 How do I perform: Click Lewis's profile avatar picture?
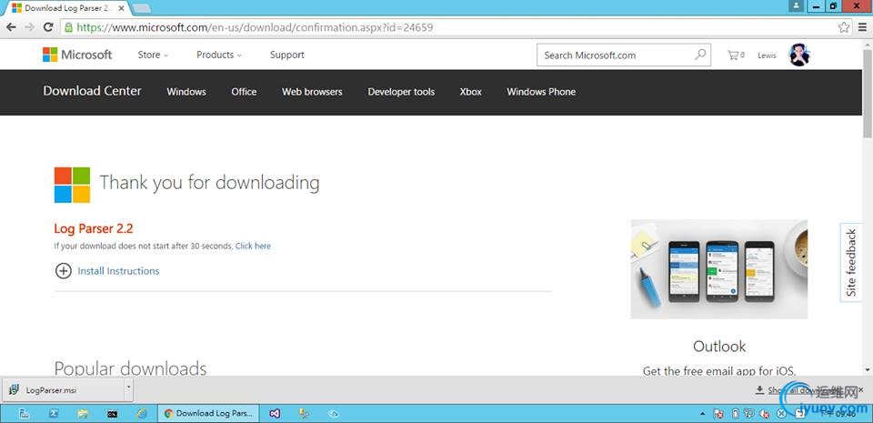(799, 55)
